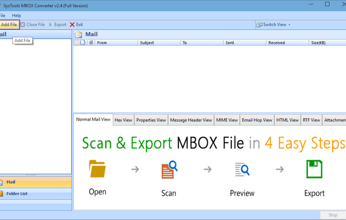Click the Folder List icon
Image resolution: width=346 pixels, height=220 pixels.
point(1,194)
